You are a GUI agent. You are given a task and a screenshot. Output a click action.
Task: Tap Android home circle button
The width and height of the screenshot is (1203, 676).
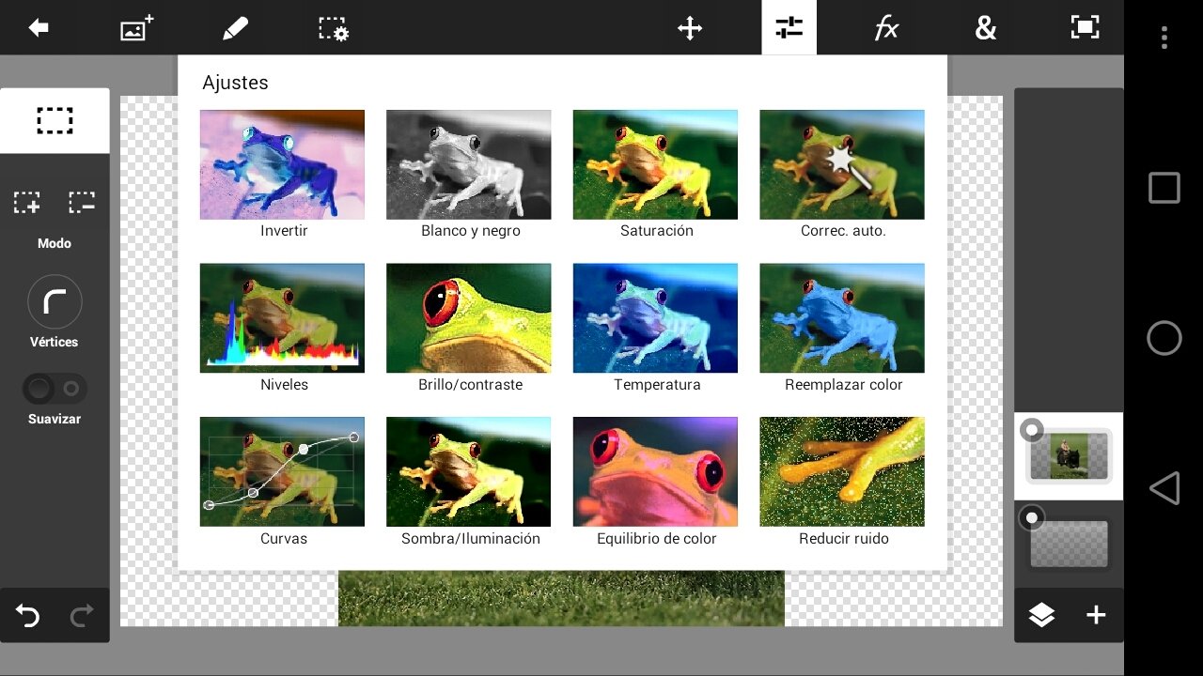pyautogui.click(x=1164, y=338)
